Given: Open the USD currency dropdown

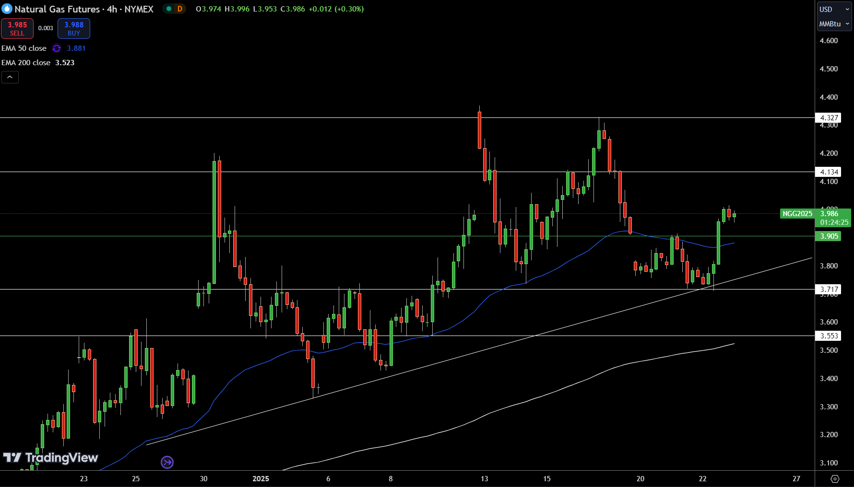Looking at the screenshot, I should click(x=834, y=9).
